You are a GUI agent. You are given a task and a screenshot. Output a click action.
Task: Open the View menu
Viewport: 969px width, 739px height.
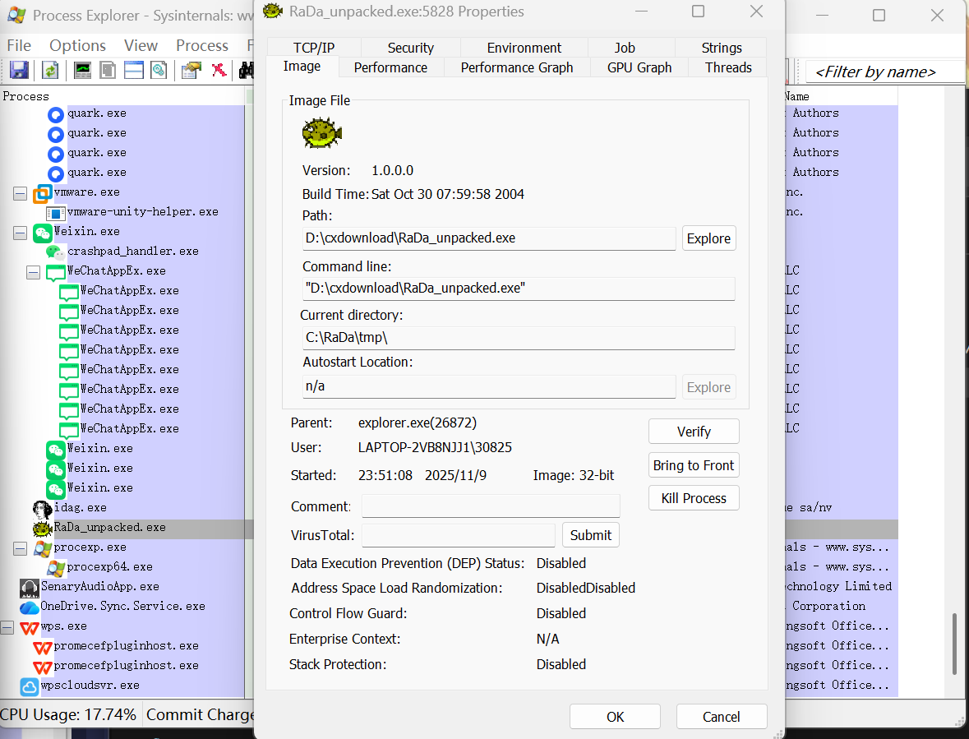[141, 46]
